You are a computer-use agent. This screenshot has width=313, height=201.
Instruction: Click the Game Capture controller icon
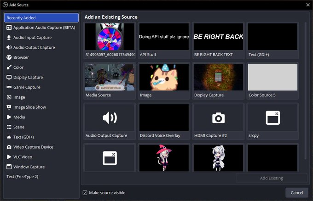9,87
